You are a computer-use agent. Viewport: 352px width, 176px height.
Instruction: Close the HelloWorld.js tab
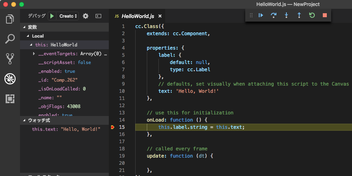160,16
